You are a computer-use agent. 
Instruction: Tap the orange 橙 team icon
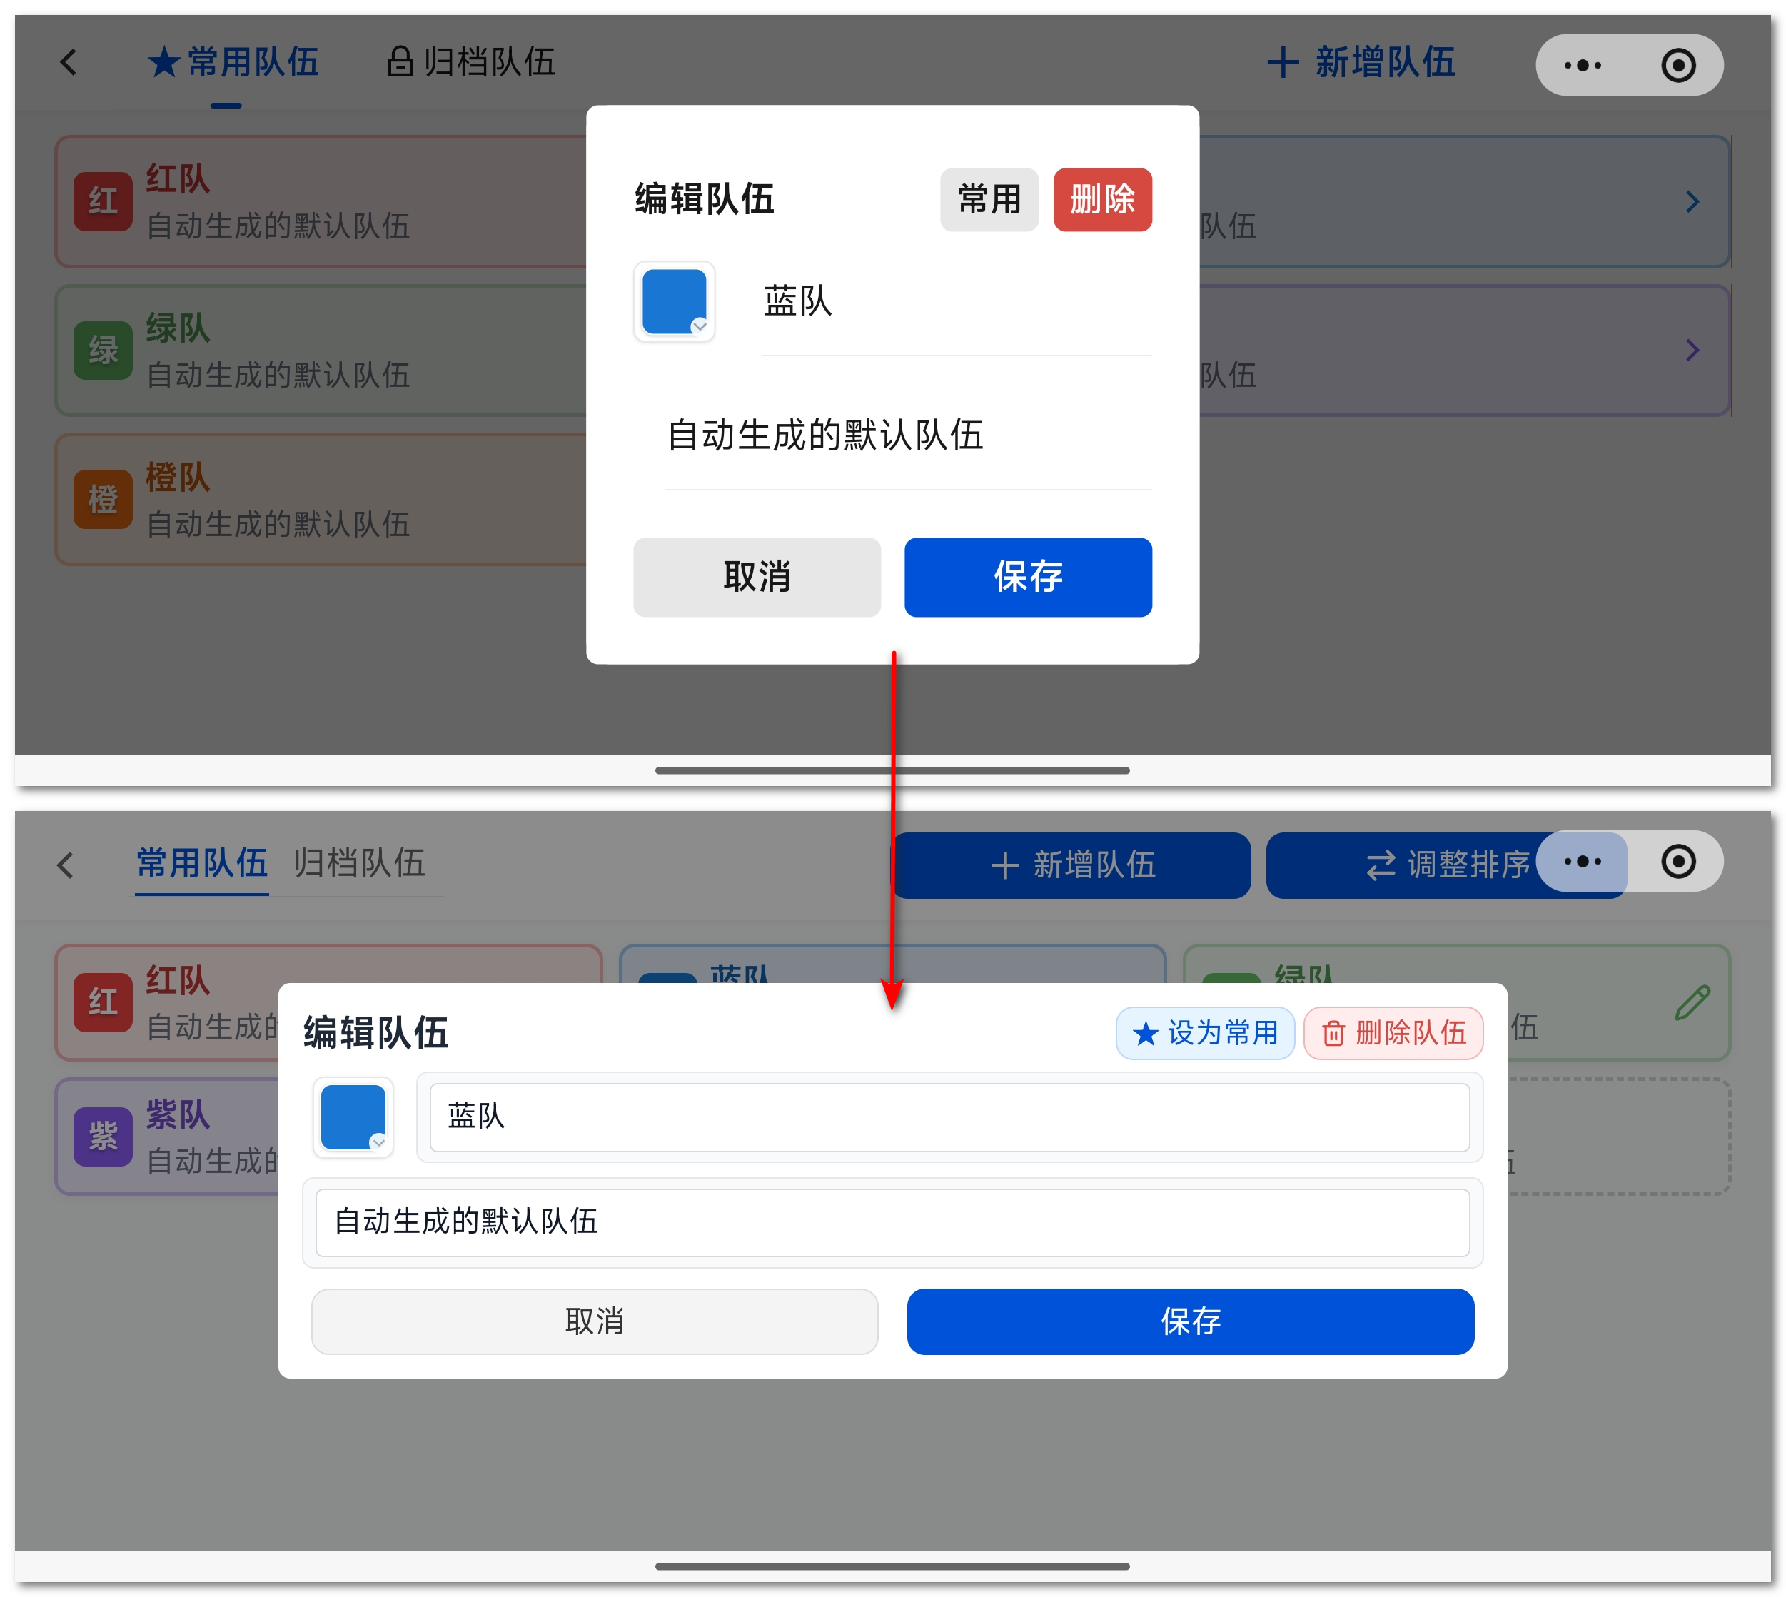click(103, 500)
